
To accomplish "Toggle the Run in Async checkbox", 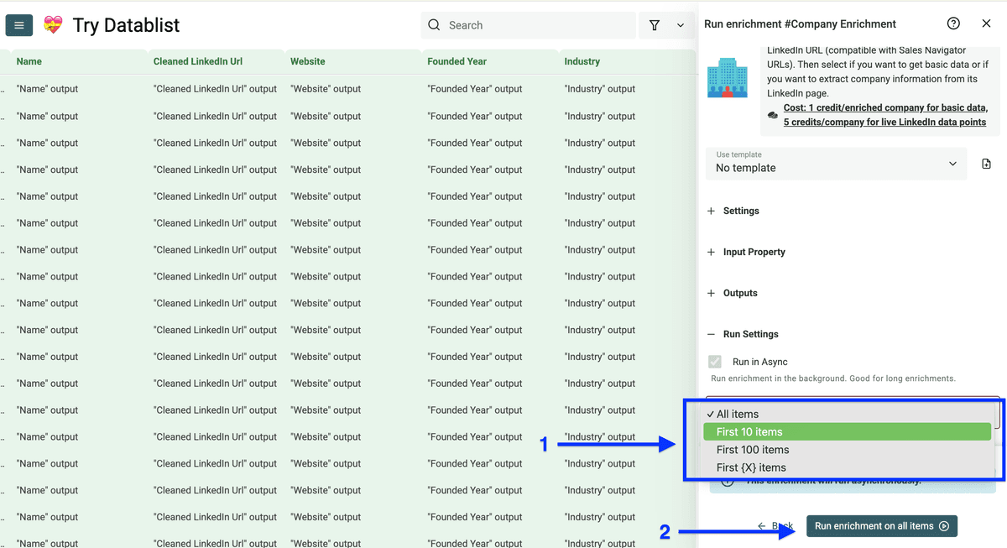I will [715, 362].
